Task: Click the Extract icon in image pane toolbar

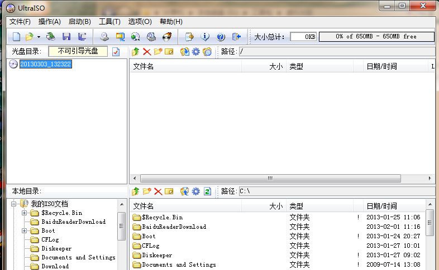Action: click(x=184, y=52)
